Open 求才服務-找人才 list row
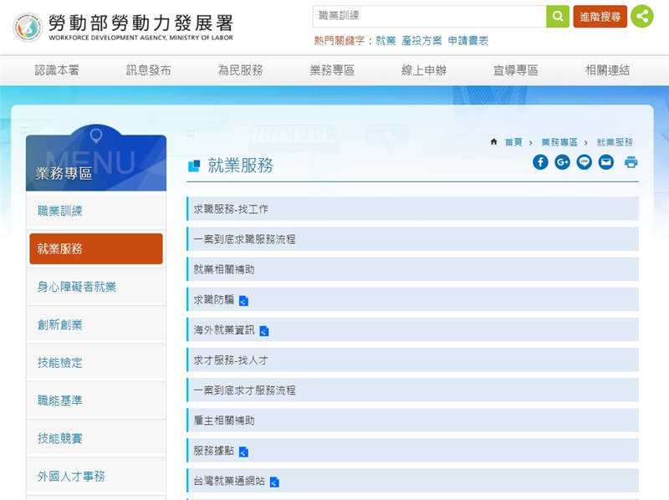The height and width of the screenshot is (500, 669). tap(412, 360)
